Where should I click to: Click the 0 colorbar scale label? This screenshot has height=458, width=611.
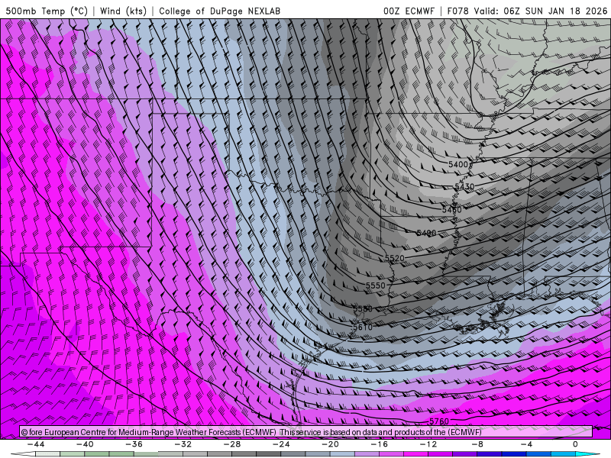click(x=575, y=444)
